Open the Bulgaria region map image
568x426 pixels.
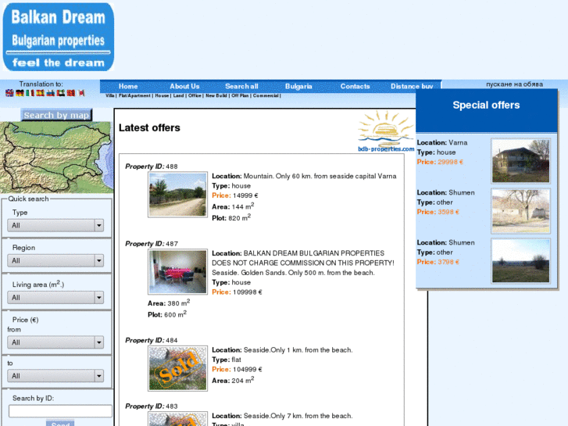pos(56,157)
